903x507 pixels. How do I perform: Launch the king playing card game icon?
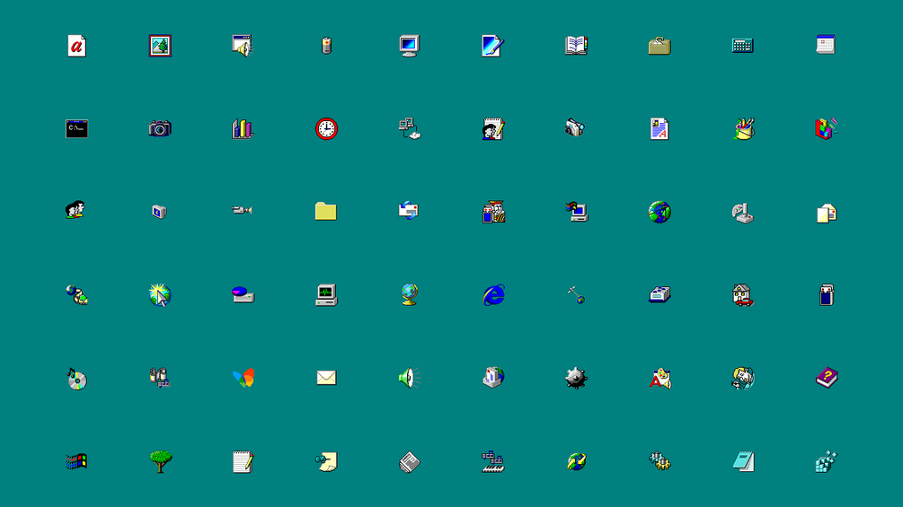coord(493,212)
